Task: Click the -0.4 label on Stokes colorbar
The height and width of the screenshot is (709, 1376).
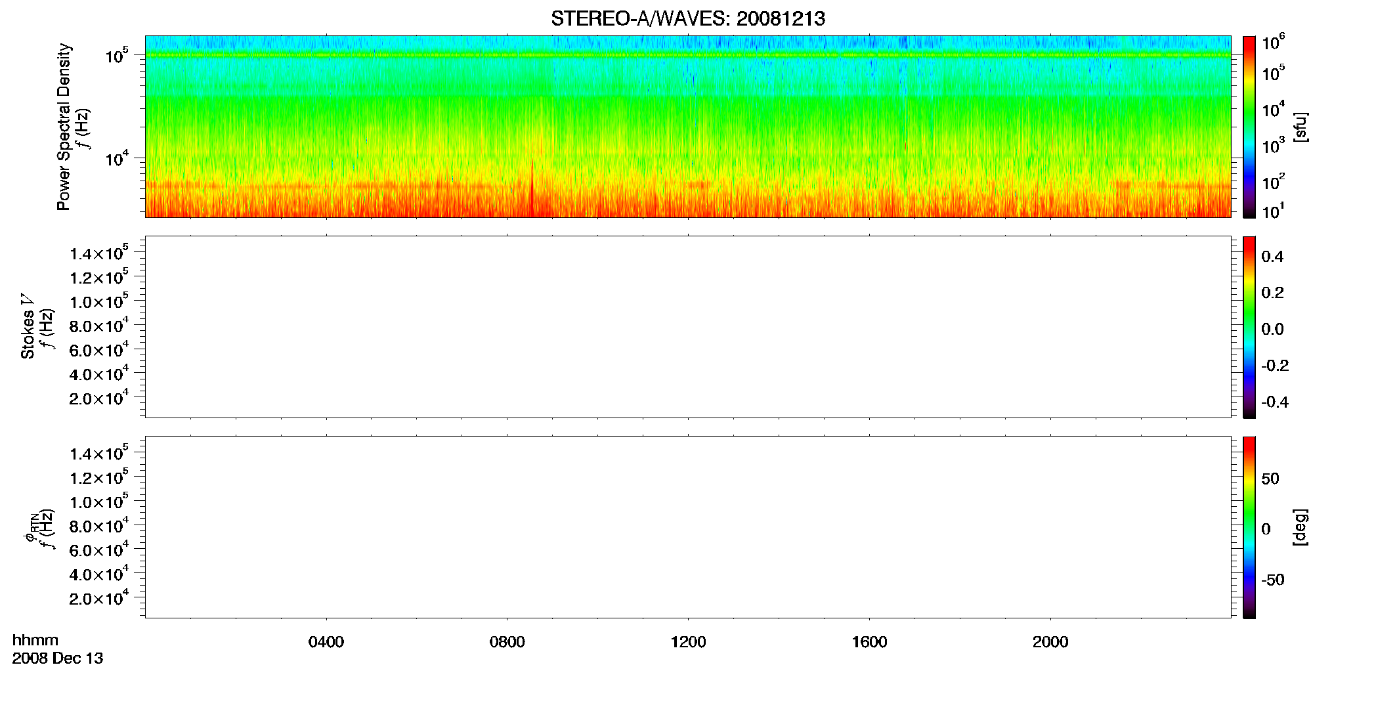Action: [1275, 402]
